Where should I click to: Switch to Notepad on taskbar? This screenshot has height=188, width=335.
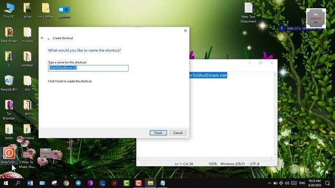pyautogui.click(x=162, y=183)
